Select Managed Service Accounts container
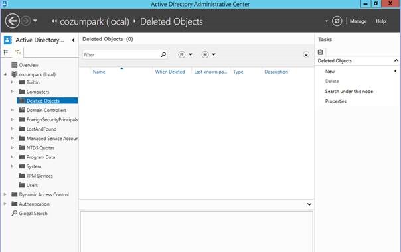 point(52,138)
